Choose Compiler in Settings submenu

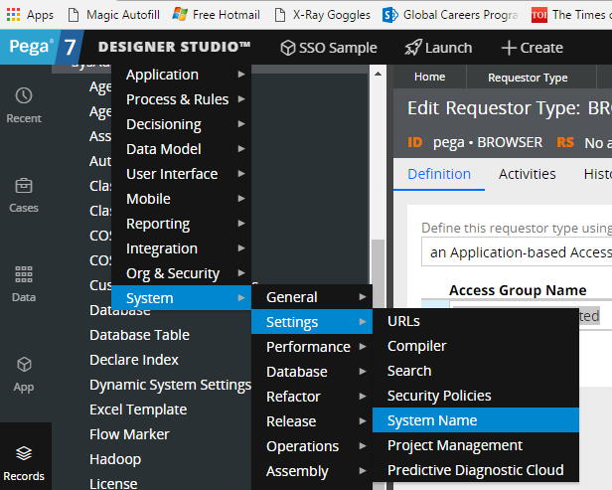[x=476, y=346]
